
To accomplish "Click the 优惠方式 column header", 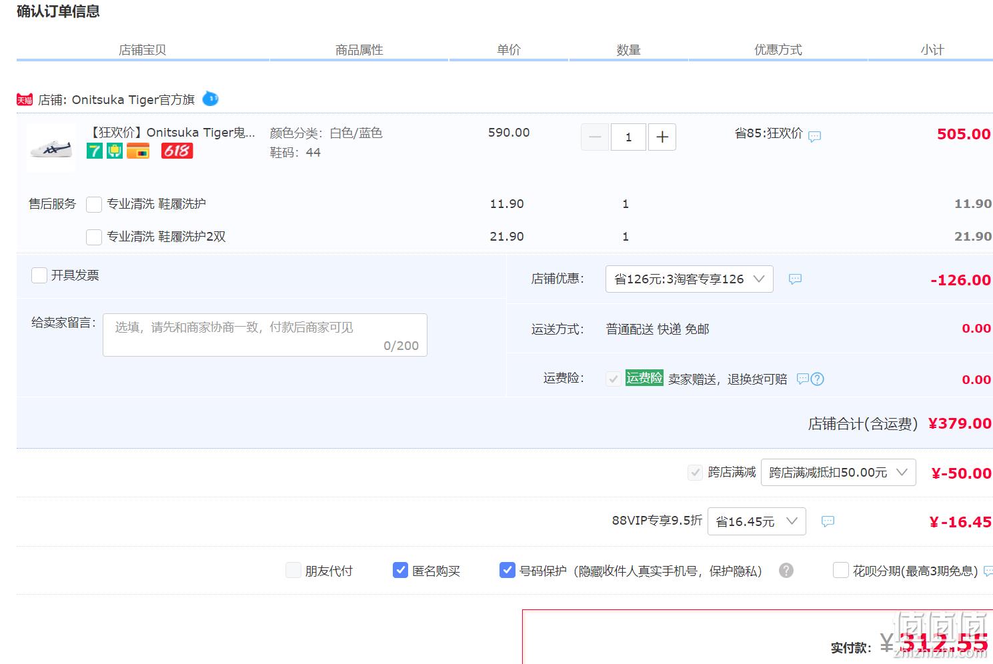I will click(x=778, y=50).
